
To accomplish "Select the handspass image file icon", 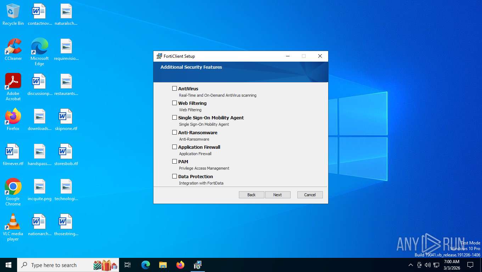I will tap(39, 155).
